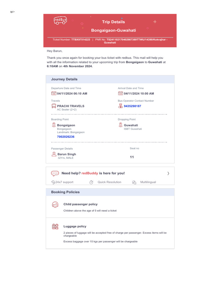Expand the redBuddy help chevron arrow

(168, 173)
